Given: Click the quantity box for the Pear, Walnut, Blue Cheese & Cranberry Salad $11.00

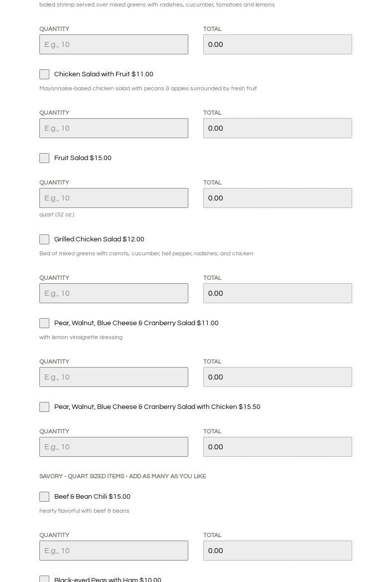Looking at the screenshot, I should [x=114, y=377].
